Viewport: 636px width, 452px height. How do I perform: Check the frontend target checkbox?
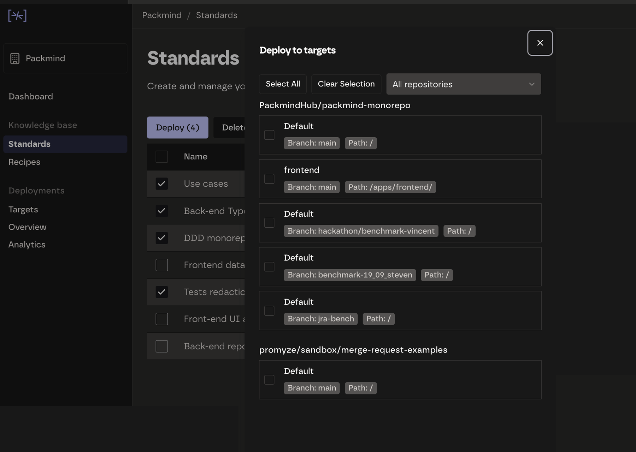pos(269,179)
